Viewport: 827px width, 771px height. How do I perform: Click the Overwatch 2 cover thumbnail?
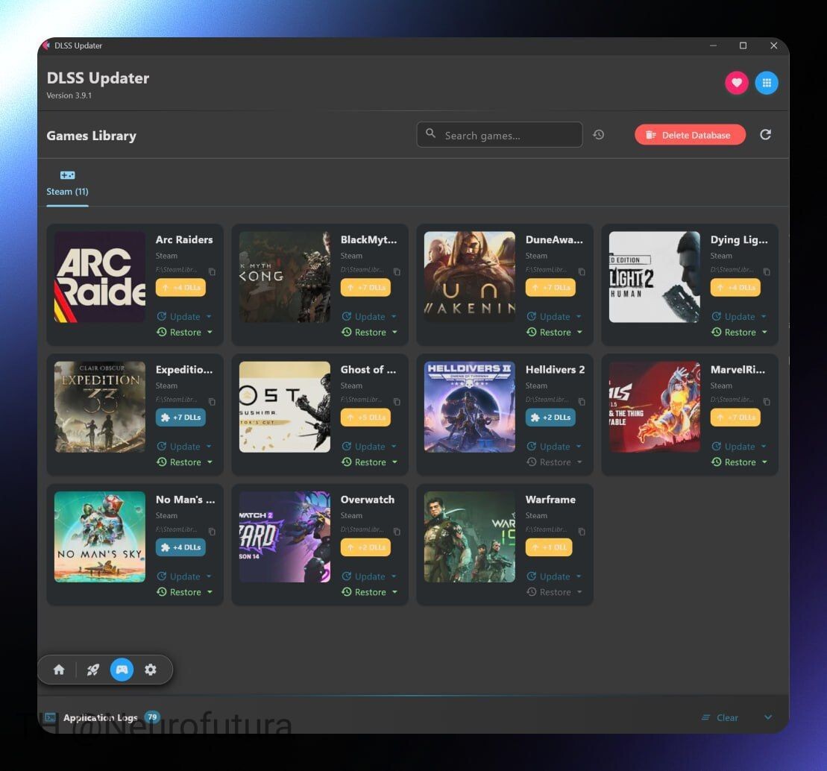coord(285,537)
